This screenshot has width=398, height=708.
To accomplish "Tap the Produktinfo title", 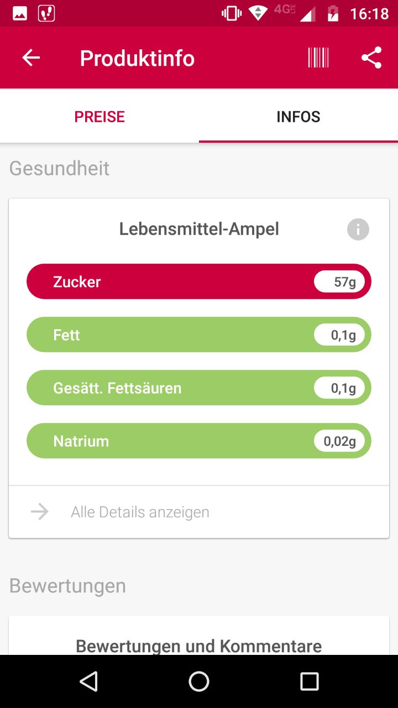I will tap(137, 58).
